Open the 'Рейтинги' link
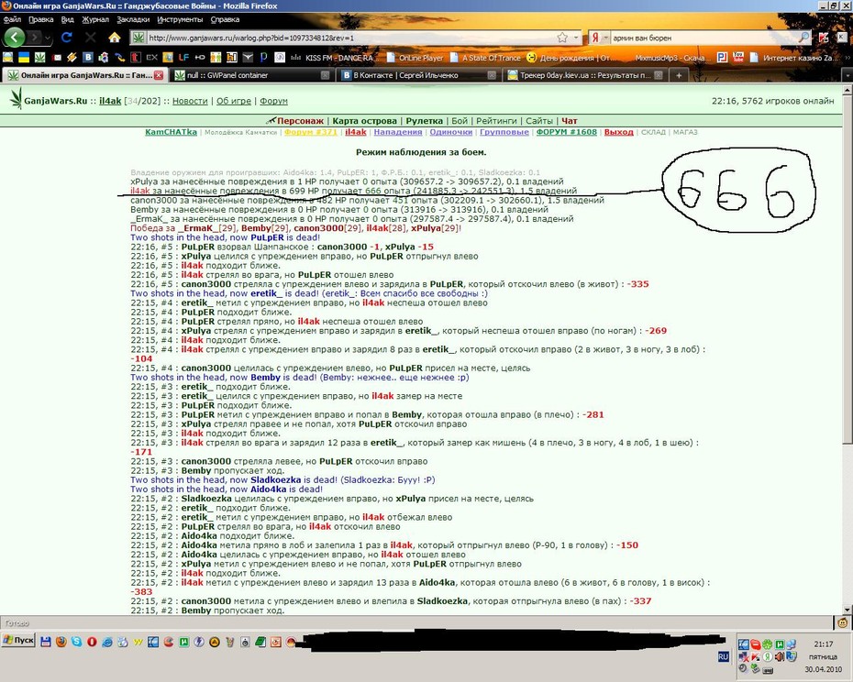This screenshot has height=682, width=853. [496, 121]
